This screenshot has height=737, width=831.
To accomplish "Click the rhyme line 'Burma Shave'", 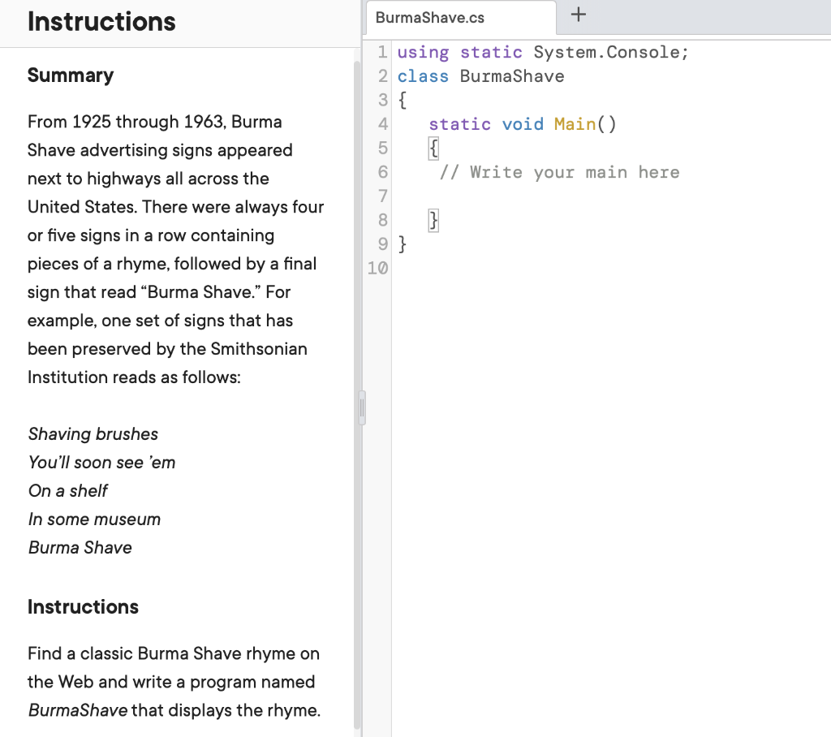I will click(x=80, y=547).
